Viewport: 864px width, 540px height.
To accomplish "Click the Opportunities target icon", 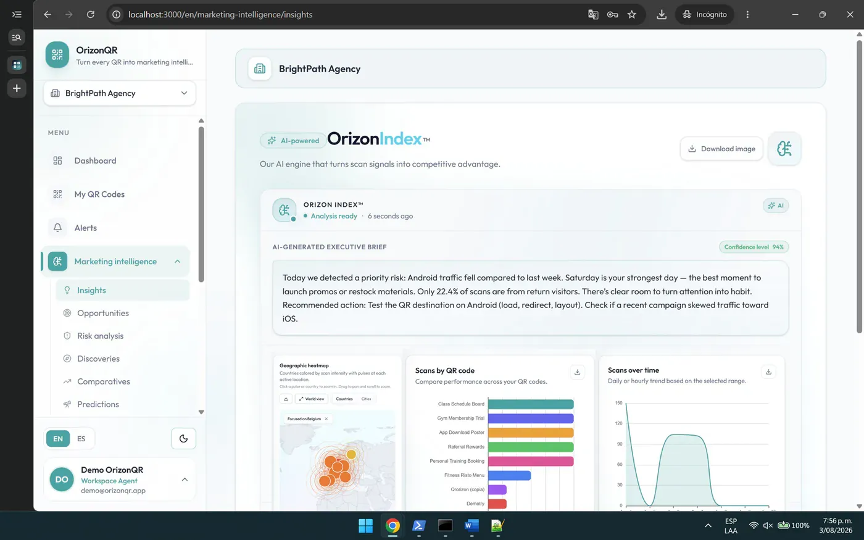I will (67, 313).
